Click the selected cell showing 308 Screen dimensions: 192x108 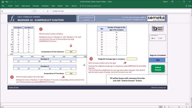81,56
